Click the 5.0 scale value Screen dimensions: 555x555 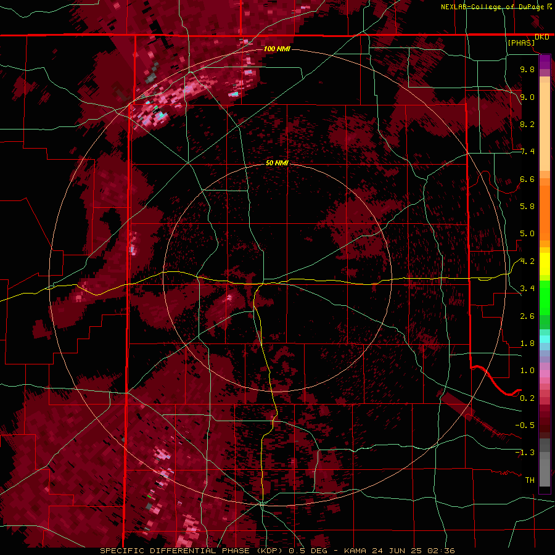pyautogui.click(x=527, y=234)
